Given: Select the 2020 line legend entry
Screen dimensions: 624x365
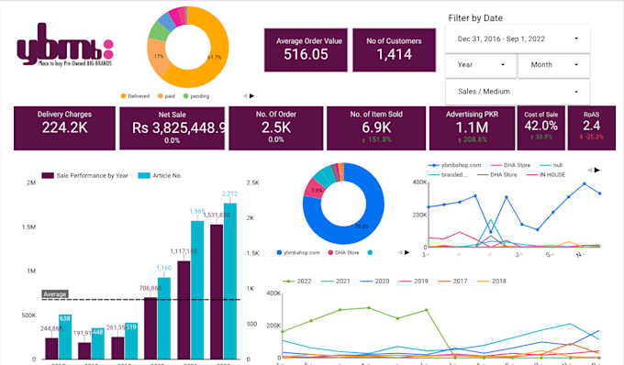Looking at the screenshot, I should click(x=375, y=282).
